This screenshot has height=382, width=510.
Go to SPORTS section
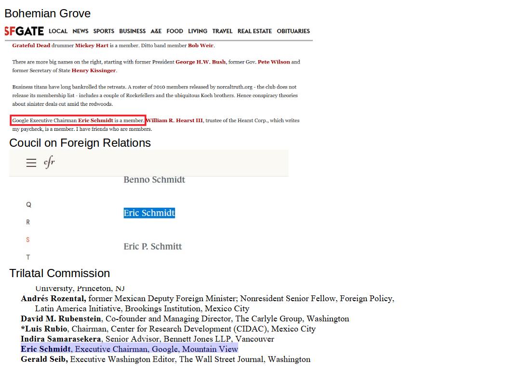click(104, 31)
